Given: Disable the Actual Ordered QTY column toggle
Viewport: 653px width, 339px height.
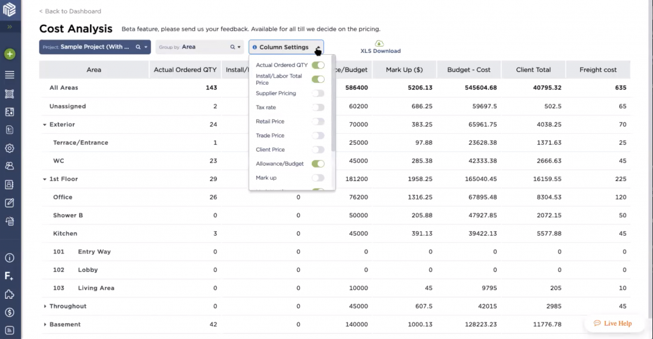Looking at the screenshot, I should click(318, 65).
